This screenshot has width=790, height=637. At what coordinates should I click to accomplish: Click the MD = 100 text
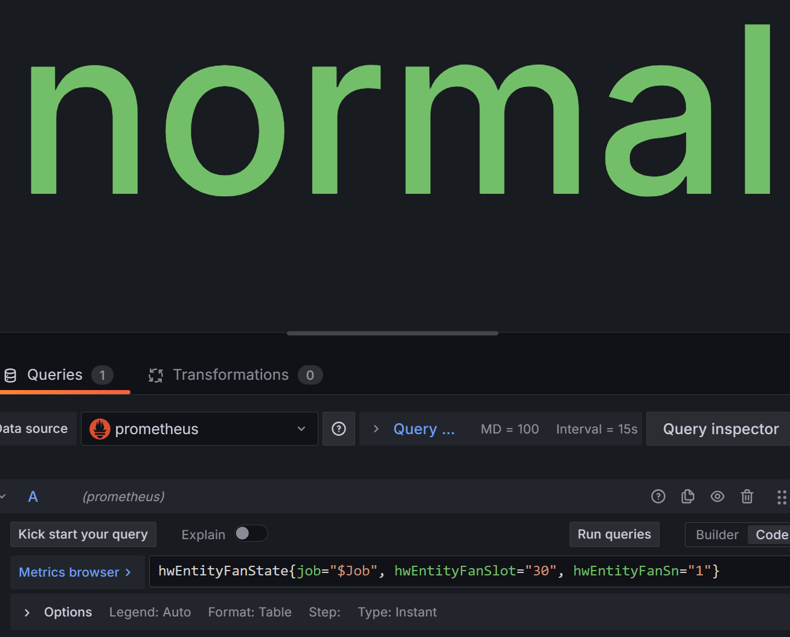[x=510, y=429]
